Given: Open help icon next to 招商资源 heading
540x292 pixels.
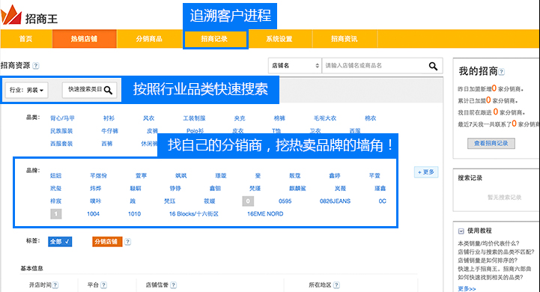Looking at the screenshot, I should [x=36, y=66].
